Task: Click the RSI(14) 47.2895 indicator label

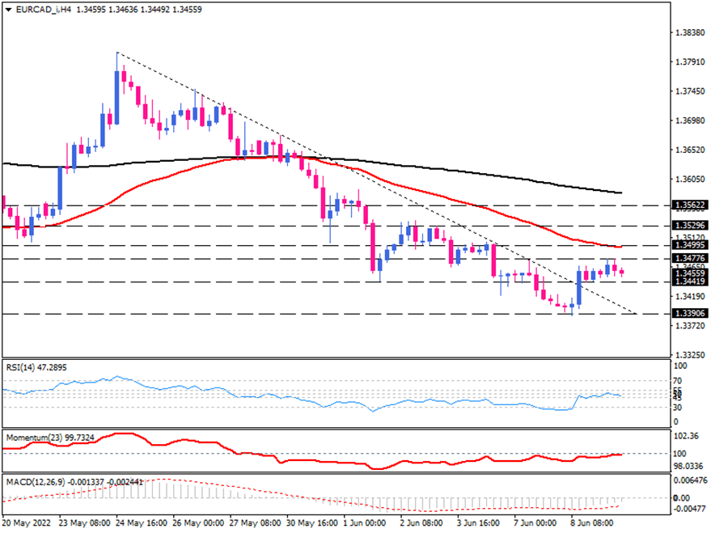Action: [36, 367]
